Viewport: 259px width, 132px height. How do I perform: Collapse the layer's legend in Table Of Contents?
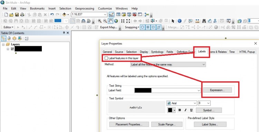(8, 49)
